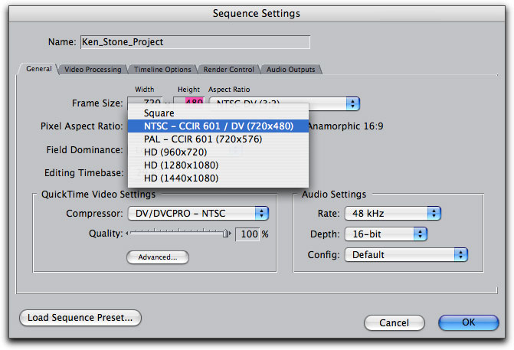Switch to the Audio Outputs tab
The width and height of the screenshot is (514, 350).
point(290,70)
